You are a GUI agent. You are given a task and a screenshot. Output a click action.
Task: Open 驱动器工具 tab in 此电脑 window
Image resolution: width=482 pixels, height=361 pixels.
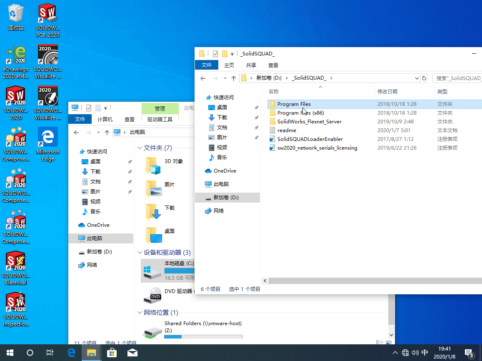click(160, 119)
